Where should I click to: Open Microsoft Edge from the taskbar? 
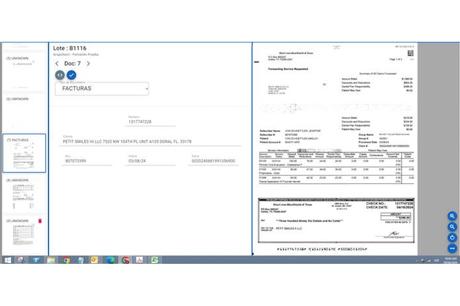[110, 260]
